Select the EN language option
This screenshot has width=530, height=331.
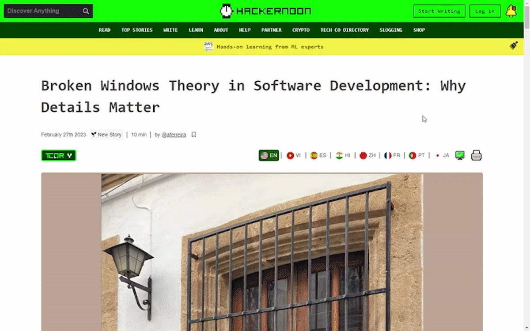269,155
